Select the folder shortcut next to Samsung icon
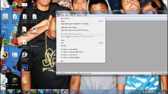168x94 pixels. [24, 31]
